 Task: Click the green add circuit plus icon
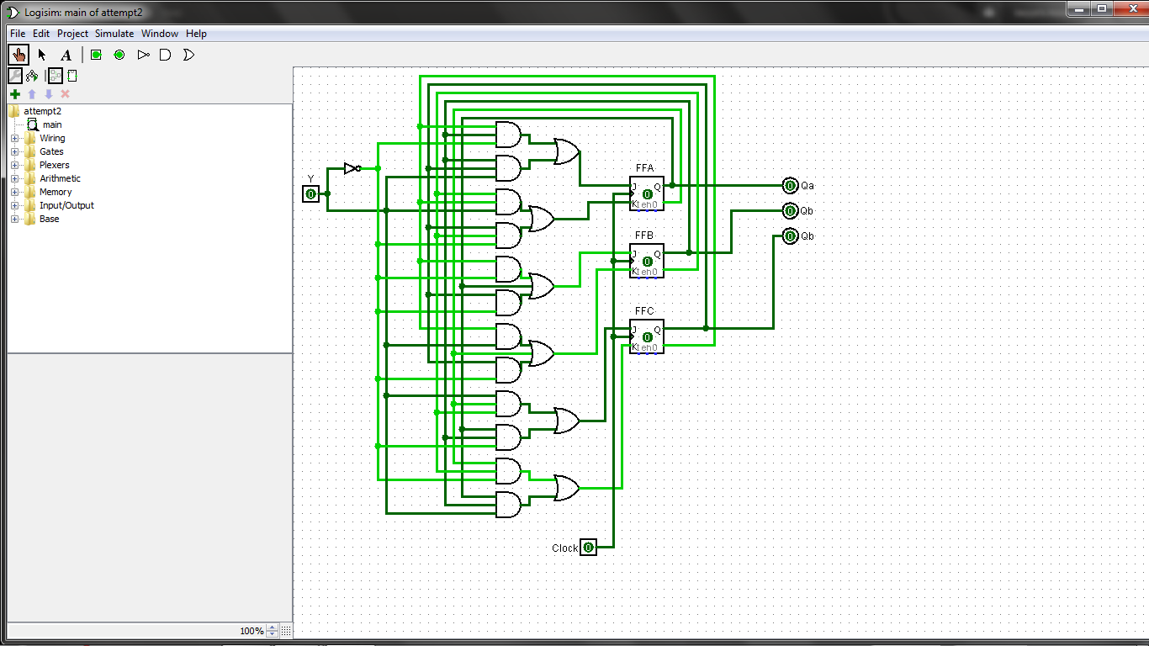15,94
